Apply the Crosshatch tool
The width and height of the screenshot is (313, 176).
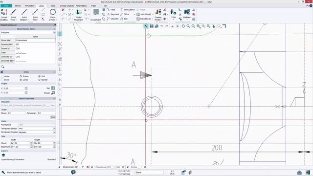tap(96, 15)
